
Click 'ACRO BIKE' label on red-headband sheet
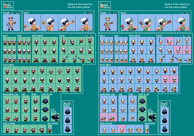(8, 65)
